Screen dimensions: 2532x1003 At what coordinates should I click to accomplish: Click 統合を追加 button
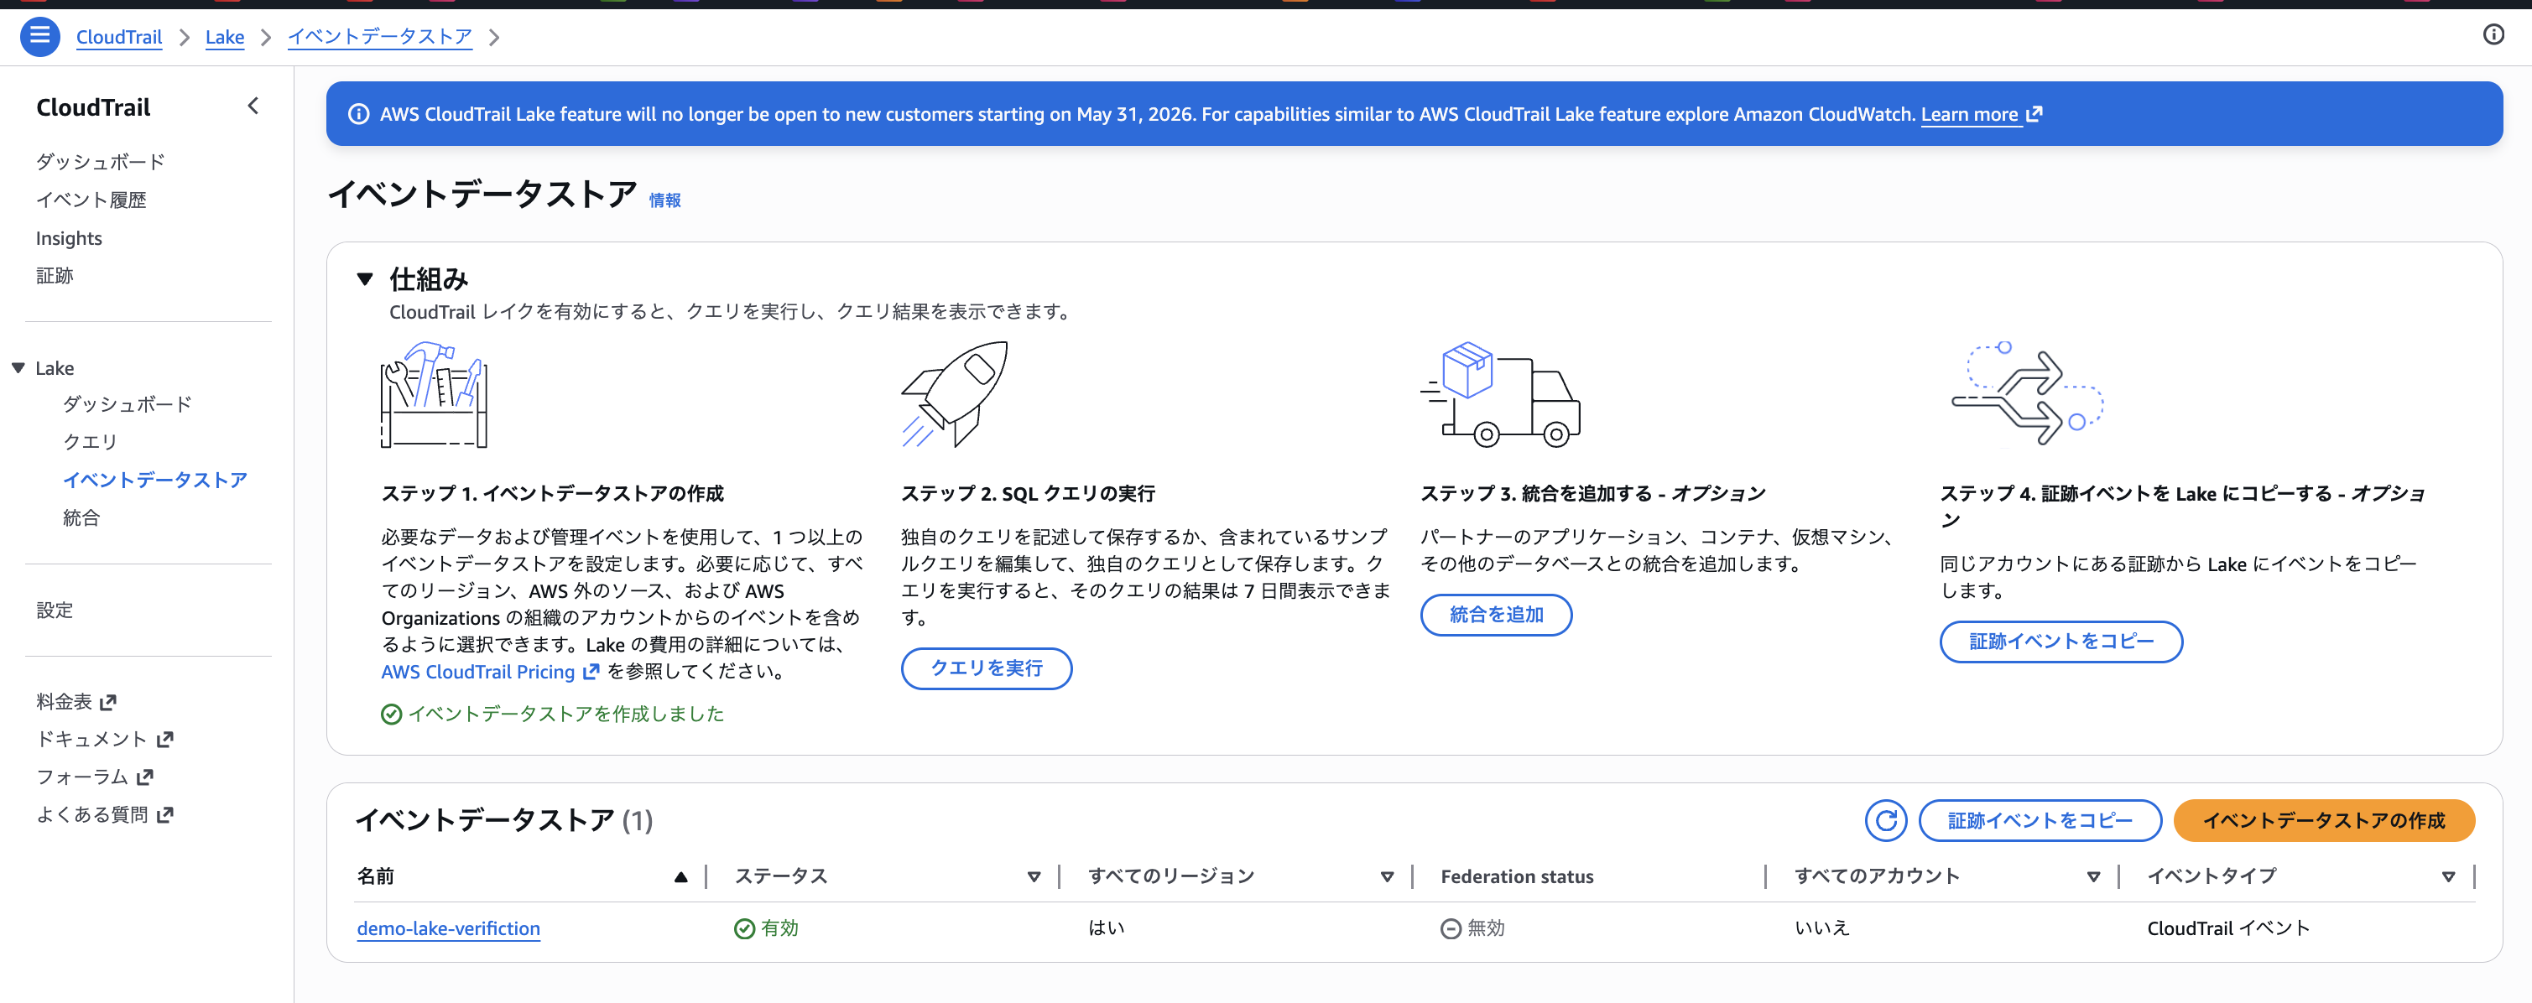1496,615
